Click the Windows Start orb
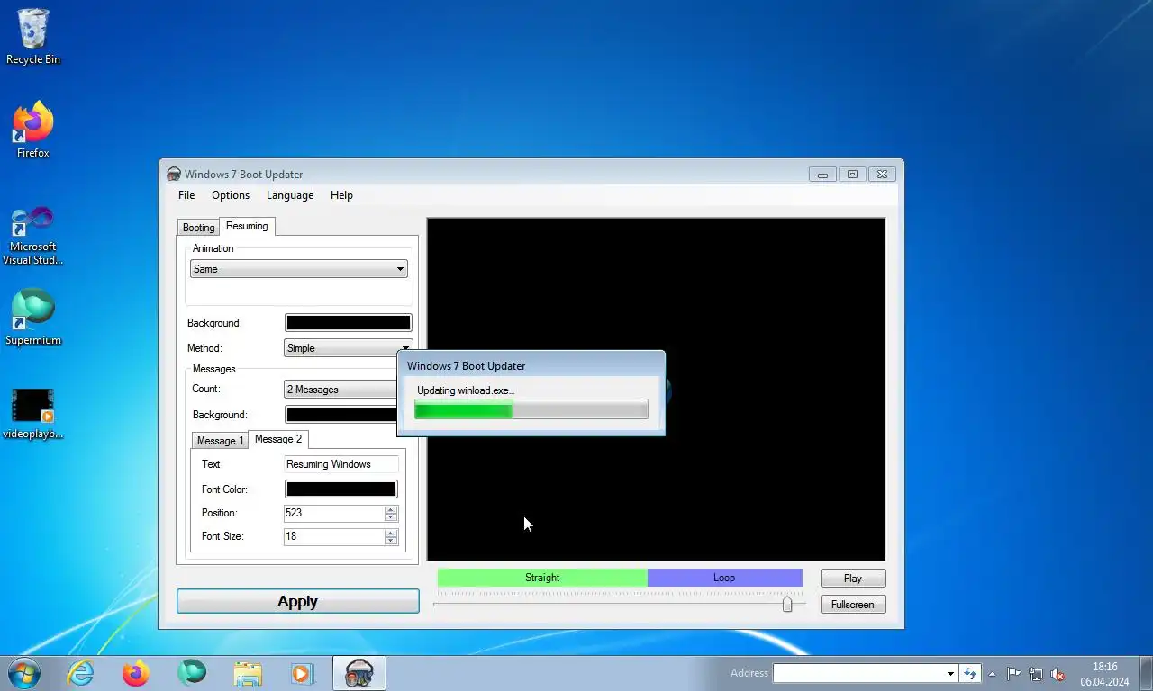This screenshot has height=691, width=1153. click(x=23, y=673)
